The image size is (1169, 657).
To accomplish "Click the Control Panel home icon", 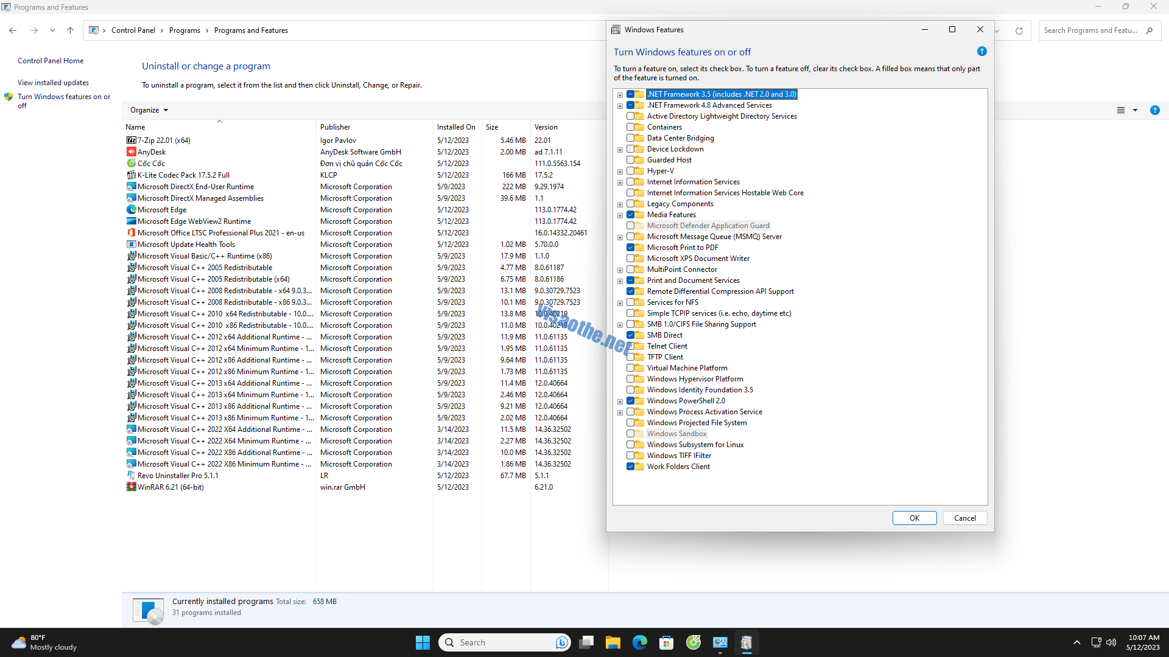I will point(50,60).
